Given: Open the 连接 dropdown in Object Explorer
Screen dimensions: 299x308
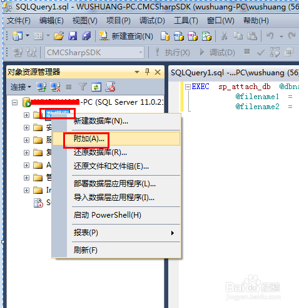Looking at the screenshot, I should click(21, 87).
